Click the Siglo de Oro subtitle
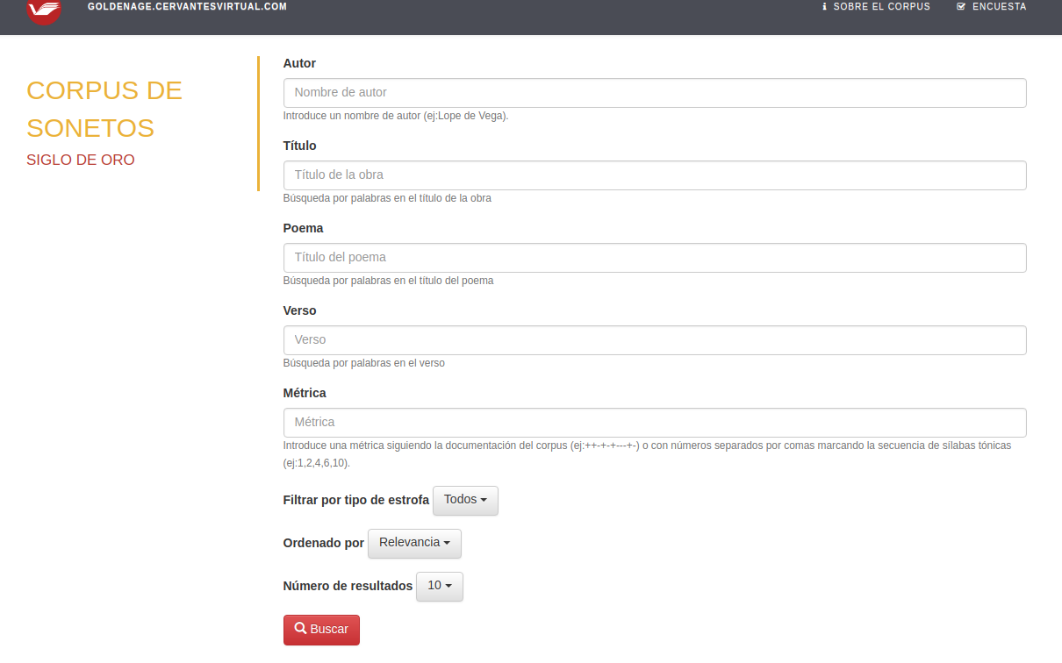 click(81, 160)
